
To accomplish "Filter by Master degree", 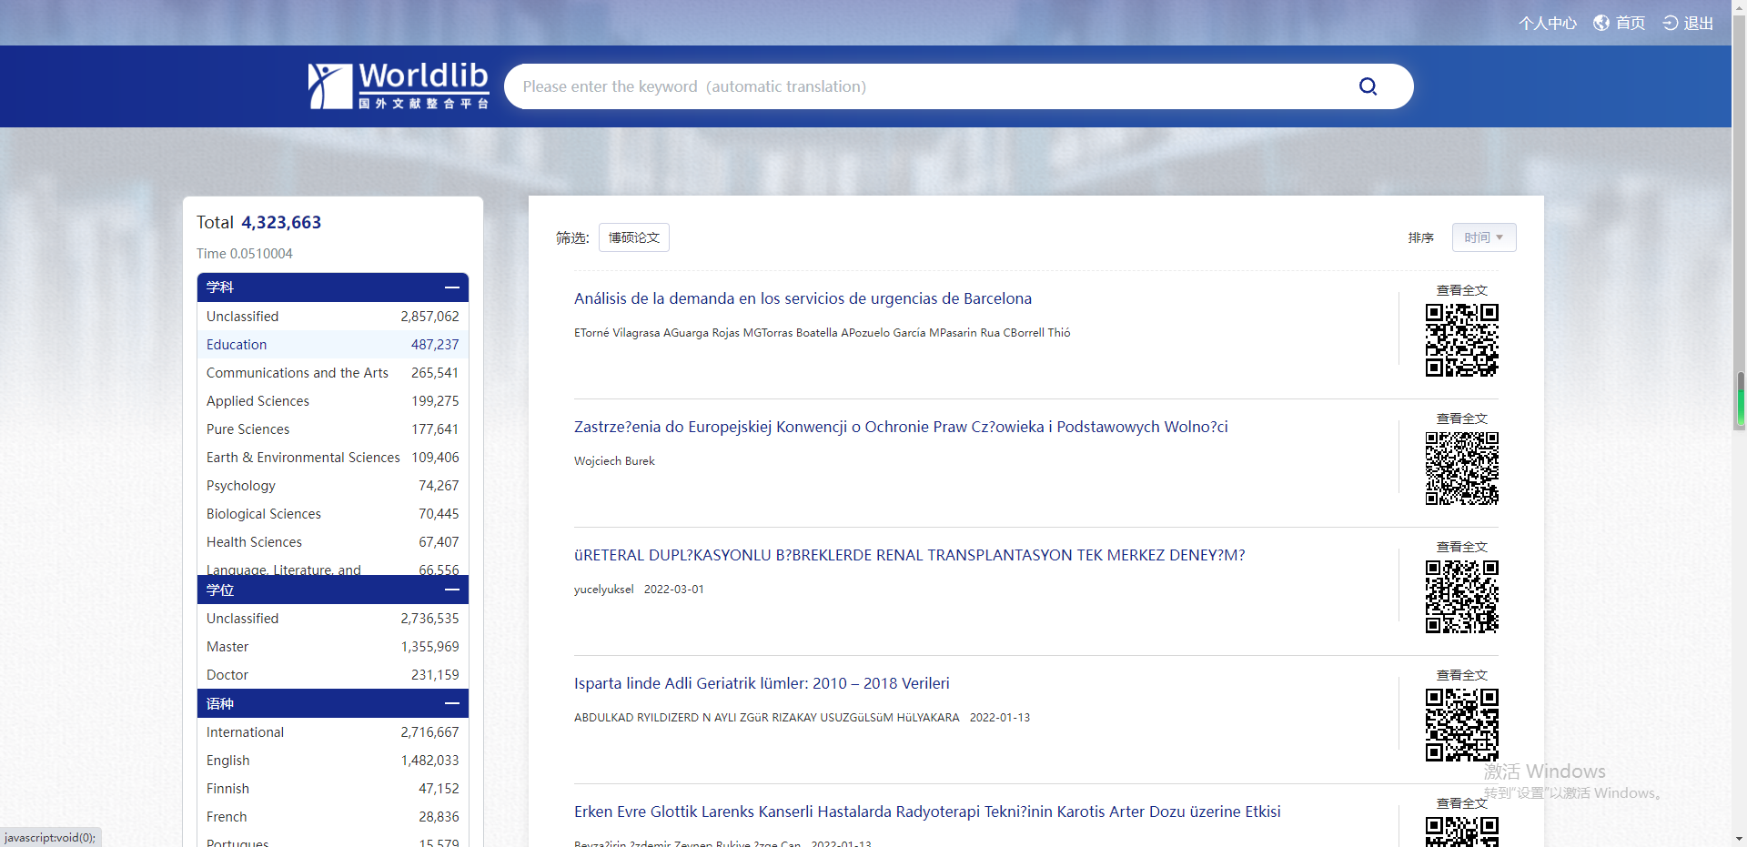I will coord(333,646).
